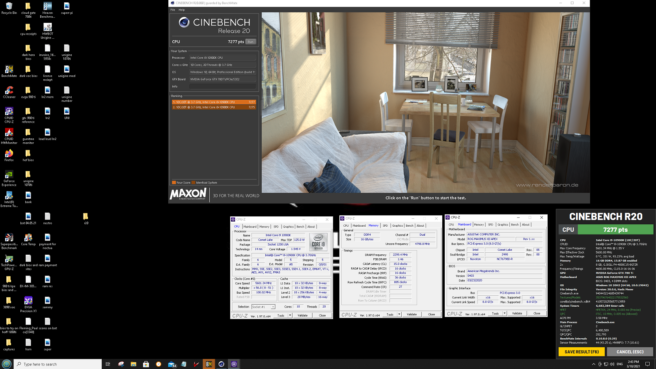Launch Core Temp from the desktop

pyautogui.click(x=28, y=240)
